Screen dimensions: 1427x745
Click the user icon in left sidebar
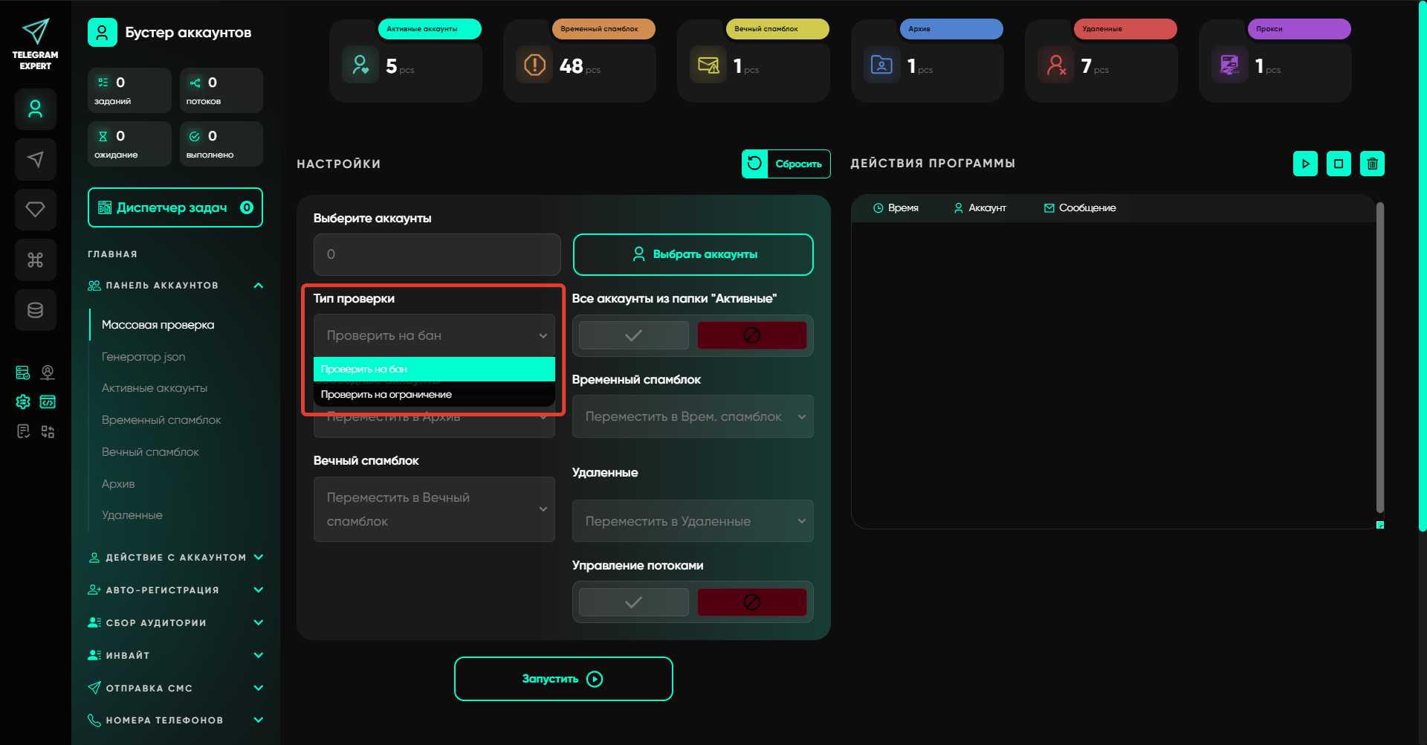pyautogui.click(x=35, y=109)
